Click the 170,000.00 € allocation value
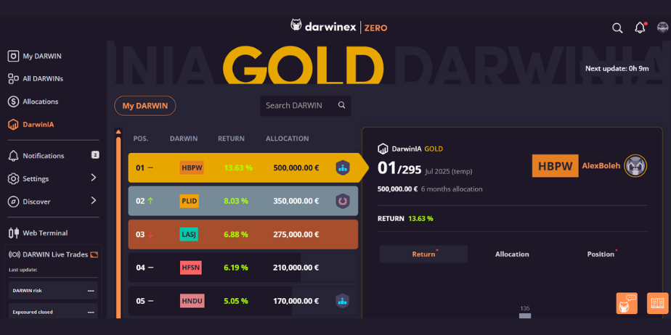The width and height of the screenshot is (671, 335). point(296,301)
